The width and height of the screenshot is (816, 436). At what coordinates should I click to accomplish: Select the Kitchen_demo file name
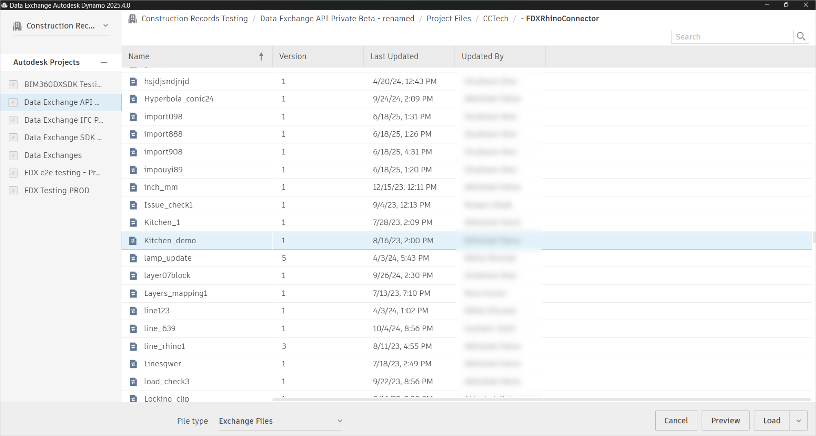coord(170,241)
